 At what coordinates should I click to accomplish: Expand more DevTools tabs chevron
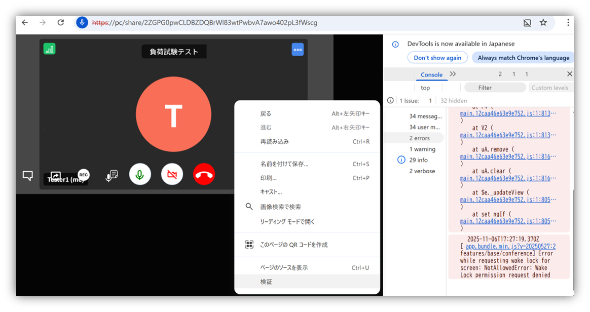(453, 74)
